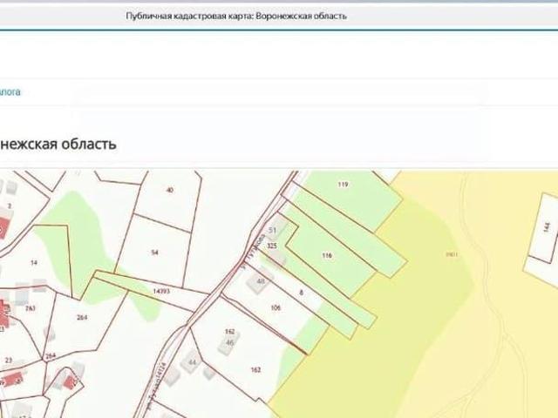Select parcel labeled 54 on the map
558x418 pixels.
(x=154, y=253)
